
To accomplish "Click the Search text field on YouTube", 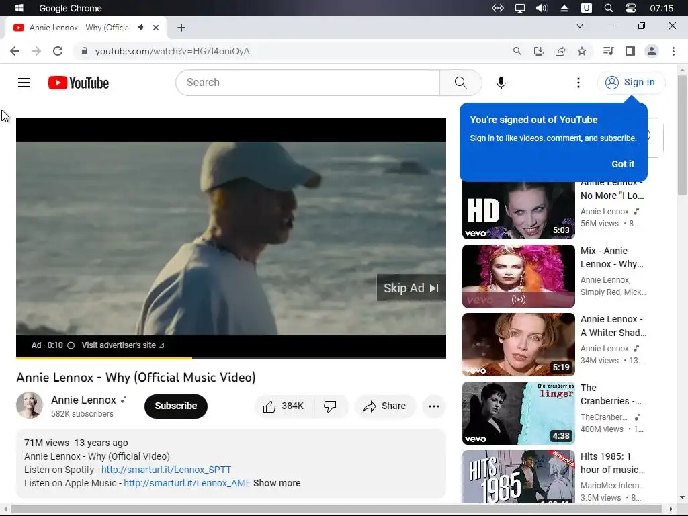I will pyautogui.click(x=308, y=83).
